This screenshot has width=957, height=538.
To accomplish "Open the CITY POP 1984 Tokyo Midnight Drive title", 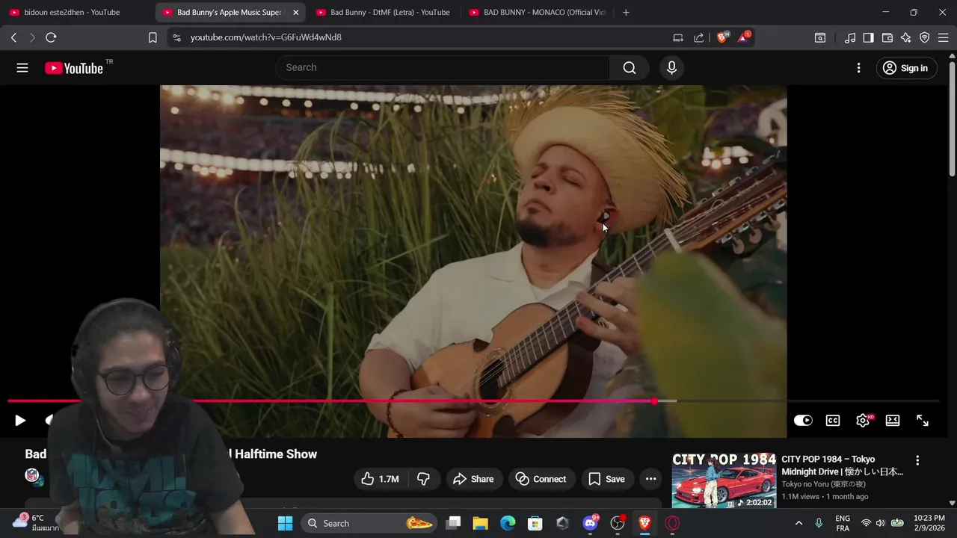I will coord(842,466).
